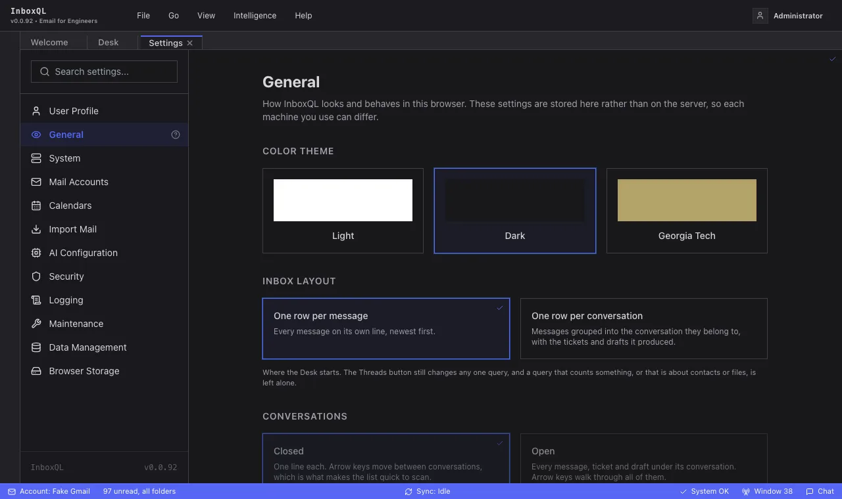The width and height of the screenshot is (842, 499).
Task: Click the Logging scroll icon
Action: (x=36, y=300)
